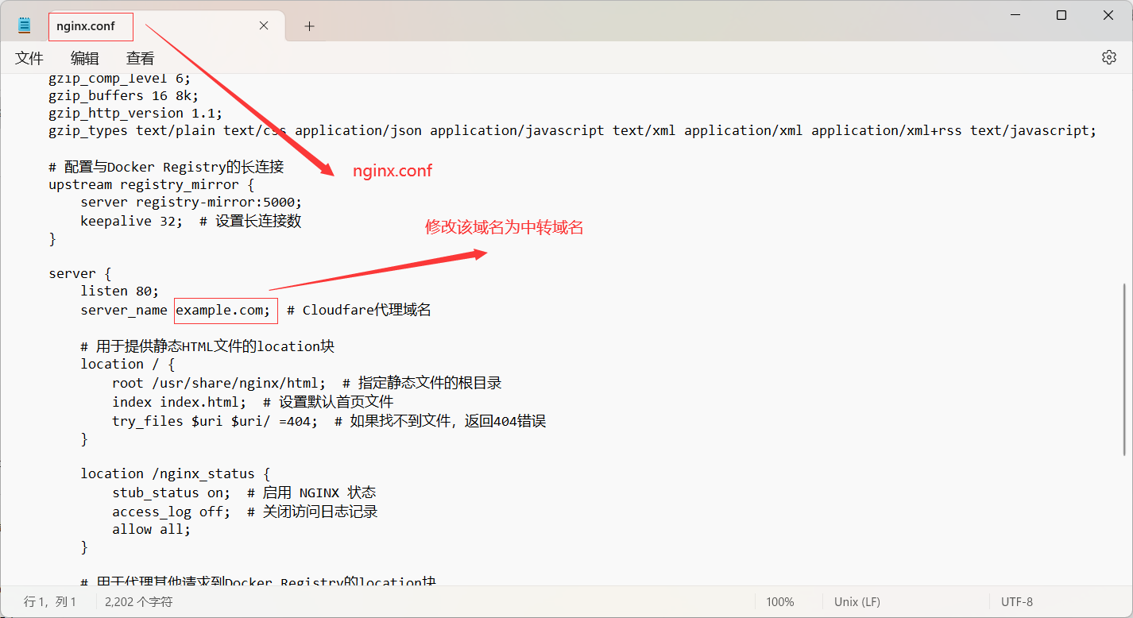Add a new tab with plus button
The image size is (1133, 618).
309,26
